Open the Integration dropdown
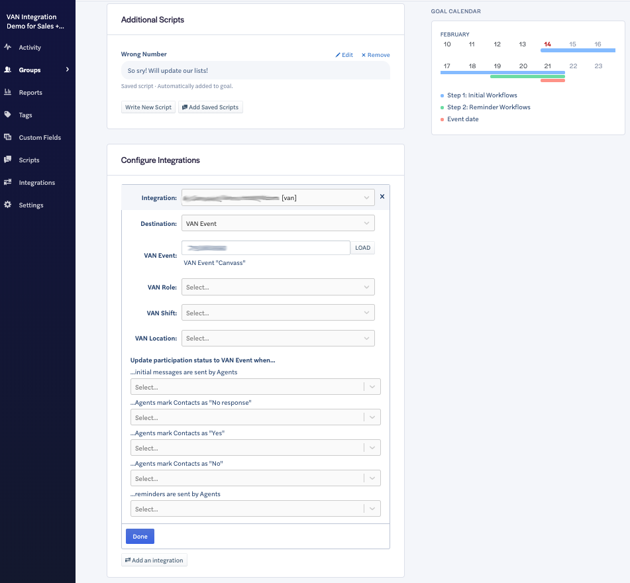630x583 pixels. (x=278, y=197)
